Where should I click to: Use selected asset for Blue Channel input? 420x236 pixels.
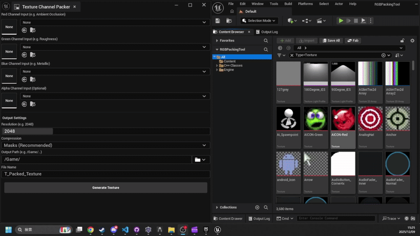pos(24,80)
